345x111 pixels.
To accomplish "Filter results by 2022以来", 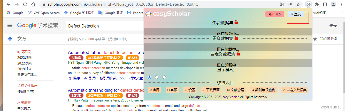I will (24, 63).
